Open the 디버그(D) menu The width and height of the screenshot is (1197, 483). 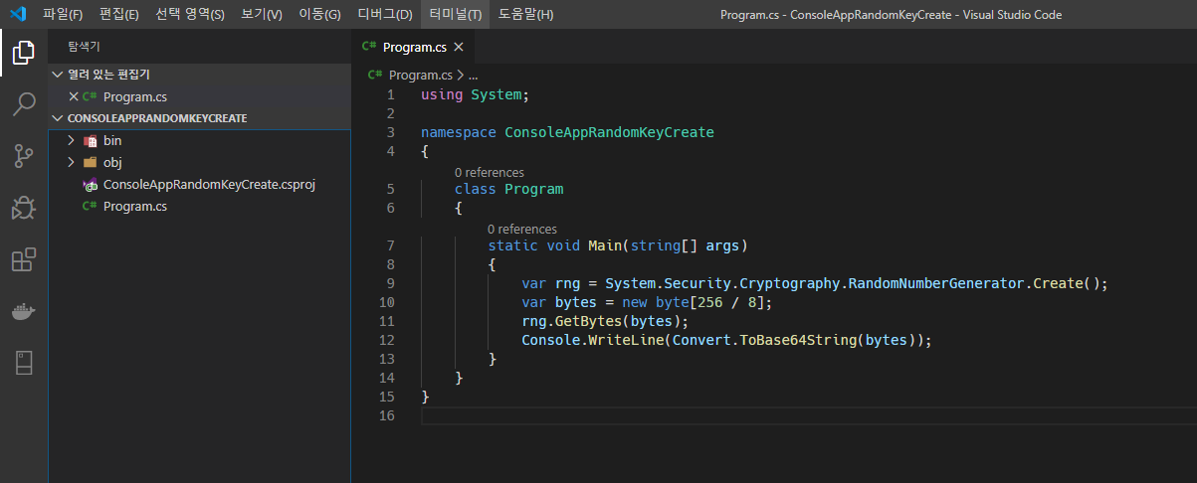click(x=385, y=15)
